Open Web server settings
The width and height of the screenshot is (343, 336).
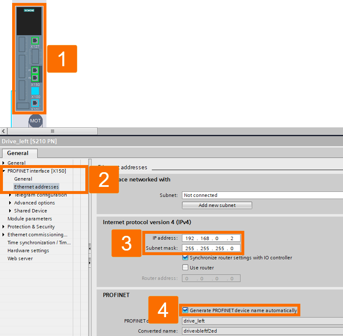[20, 258]
